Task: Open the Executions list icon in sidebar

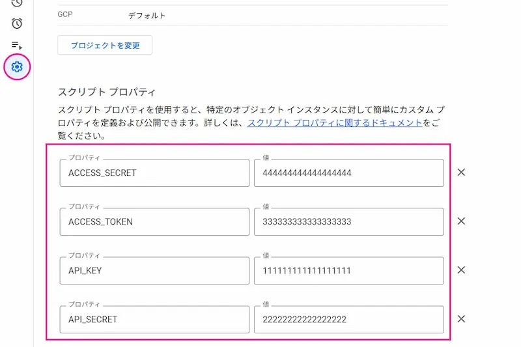Action: click(x=17, y=45)
